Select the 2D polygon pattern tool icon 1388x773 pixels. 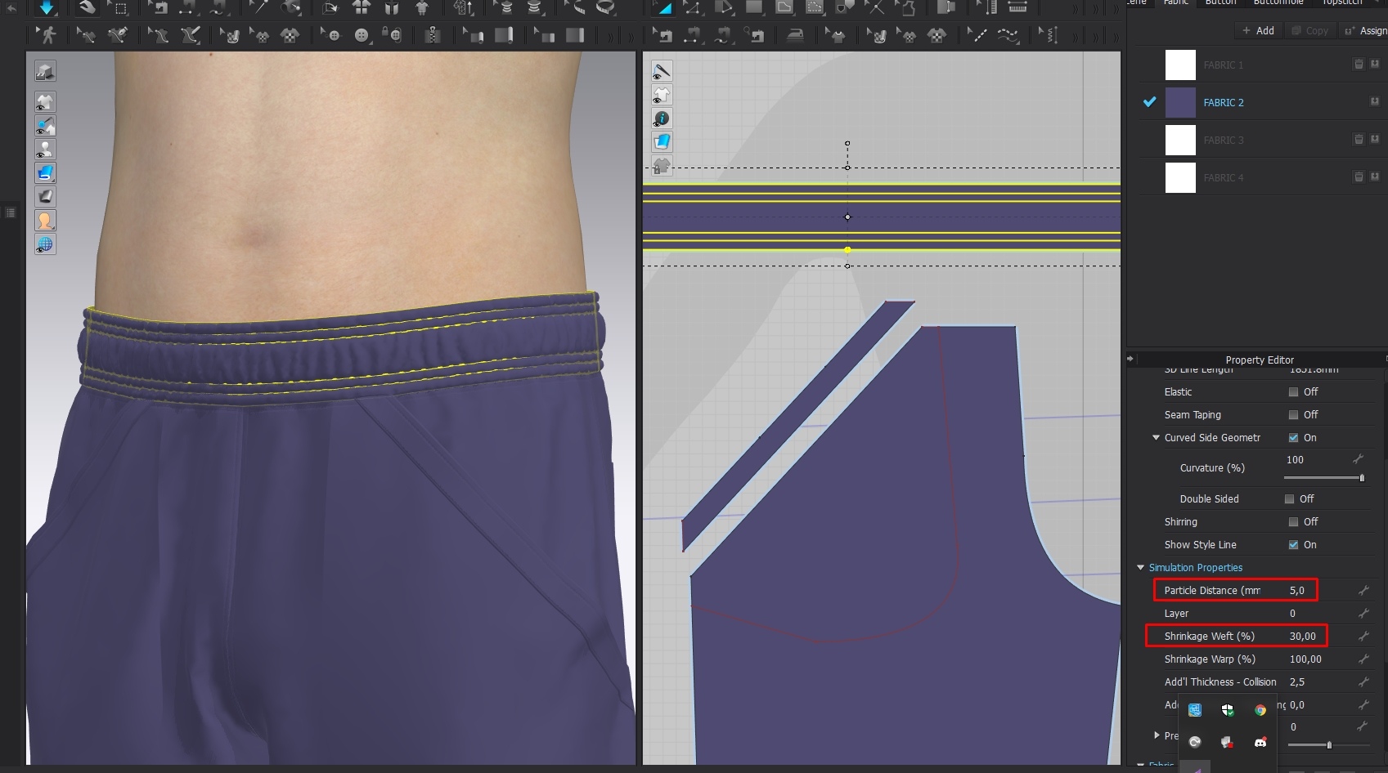pos(724,8)
